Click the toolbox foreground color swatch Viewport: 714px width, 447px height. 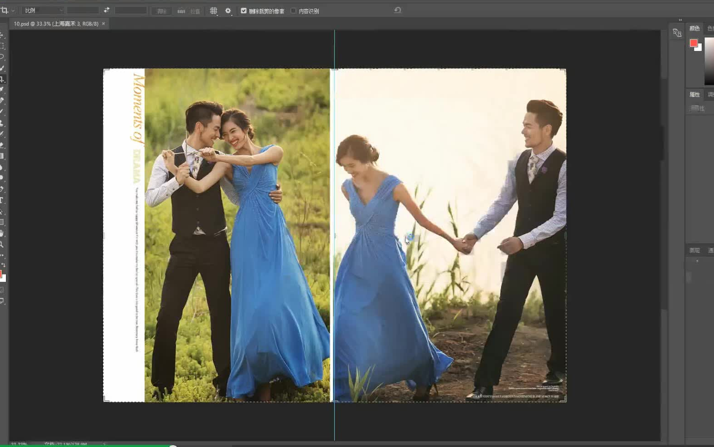(x=1, y=274)
